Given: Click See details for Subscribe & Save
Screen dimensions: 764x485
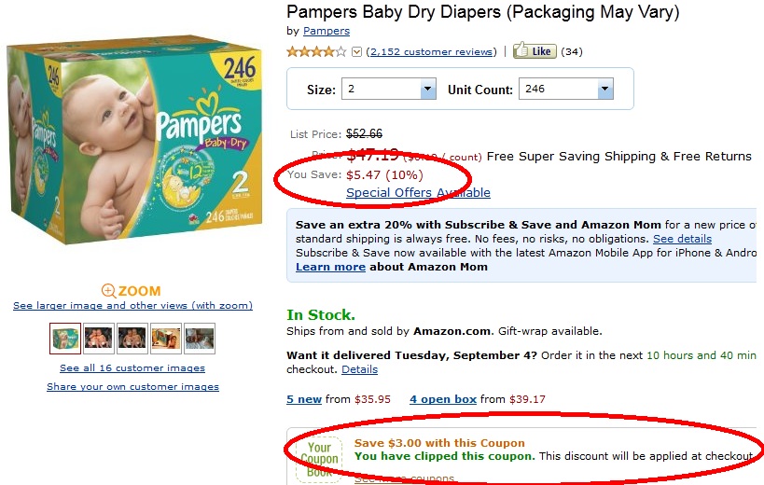Looking at the screenshot, I should tap(682, 239).
